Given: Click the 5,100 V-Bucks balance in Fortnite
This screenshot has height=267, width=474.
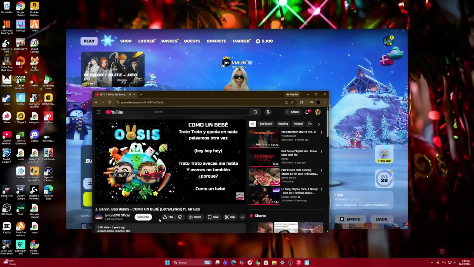Looking at the screenshot, I should [264, 41].
